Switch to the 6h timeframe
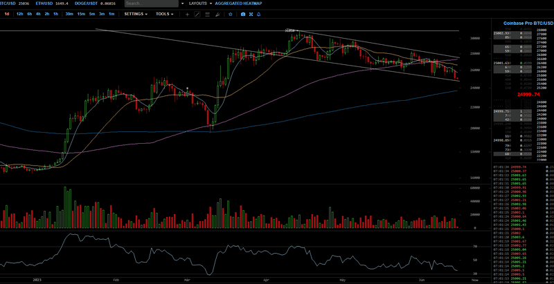Image resolution: width=554 pixels, height=284 pixels. pyautogui.click(x=29, y=14)
